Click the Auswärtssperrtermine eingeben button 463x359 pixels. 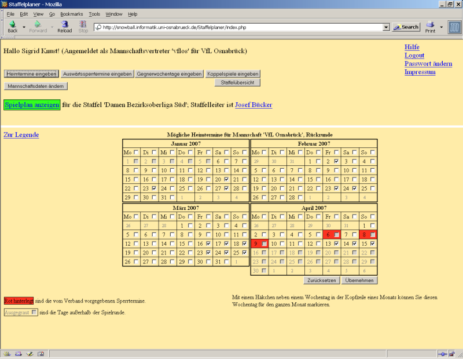click(97, 74)
